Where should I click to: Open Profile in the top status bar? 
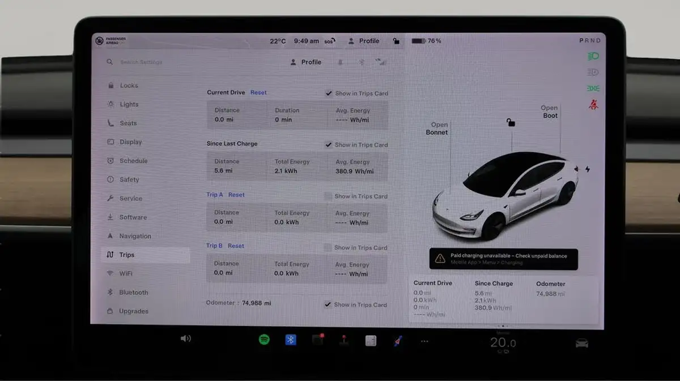point(363,41)
